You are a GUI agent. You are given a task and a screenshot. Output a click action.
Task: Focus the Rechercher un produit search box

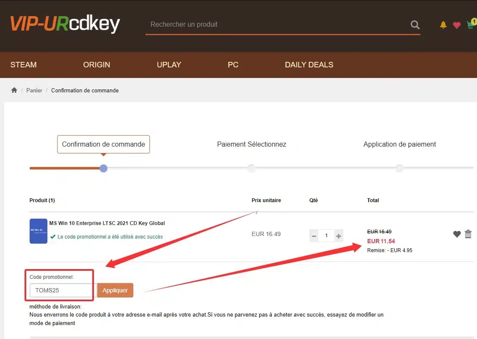coord(275,25)
